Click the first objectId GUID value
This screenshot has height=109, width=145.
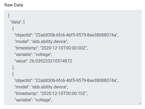point(76,35)
